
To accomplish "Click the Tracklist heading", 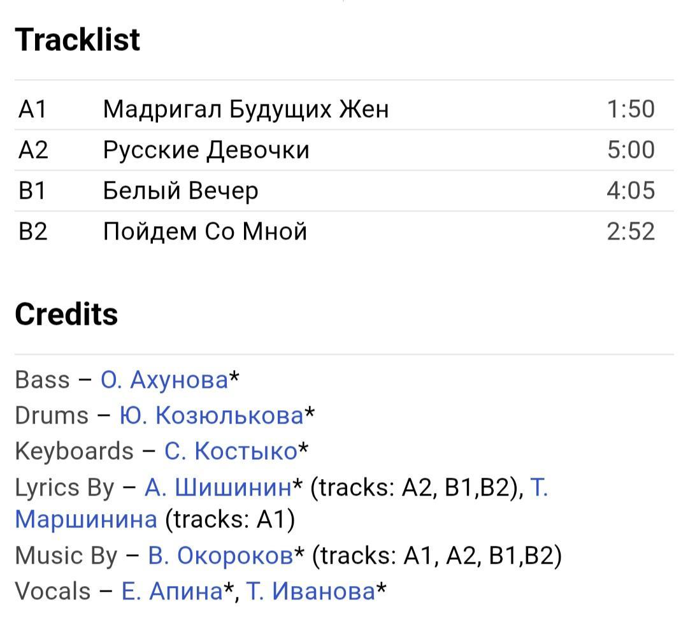I will click(77, 39).
